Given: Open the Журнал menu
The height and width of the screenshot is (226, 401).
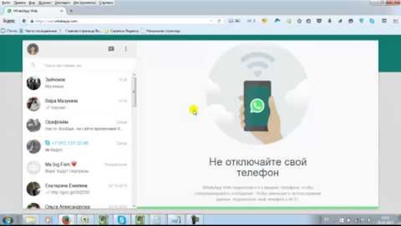Looking at the screenshot, I should pos(45,3).
